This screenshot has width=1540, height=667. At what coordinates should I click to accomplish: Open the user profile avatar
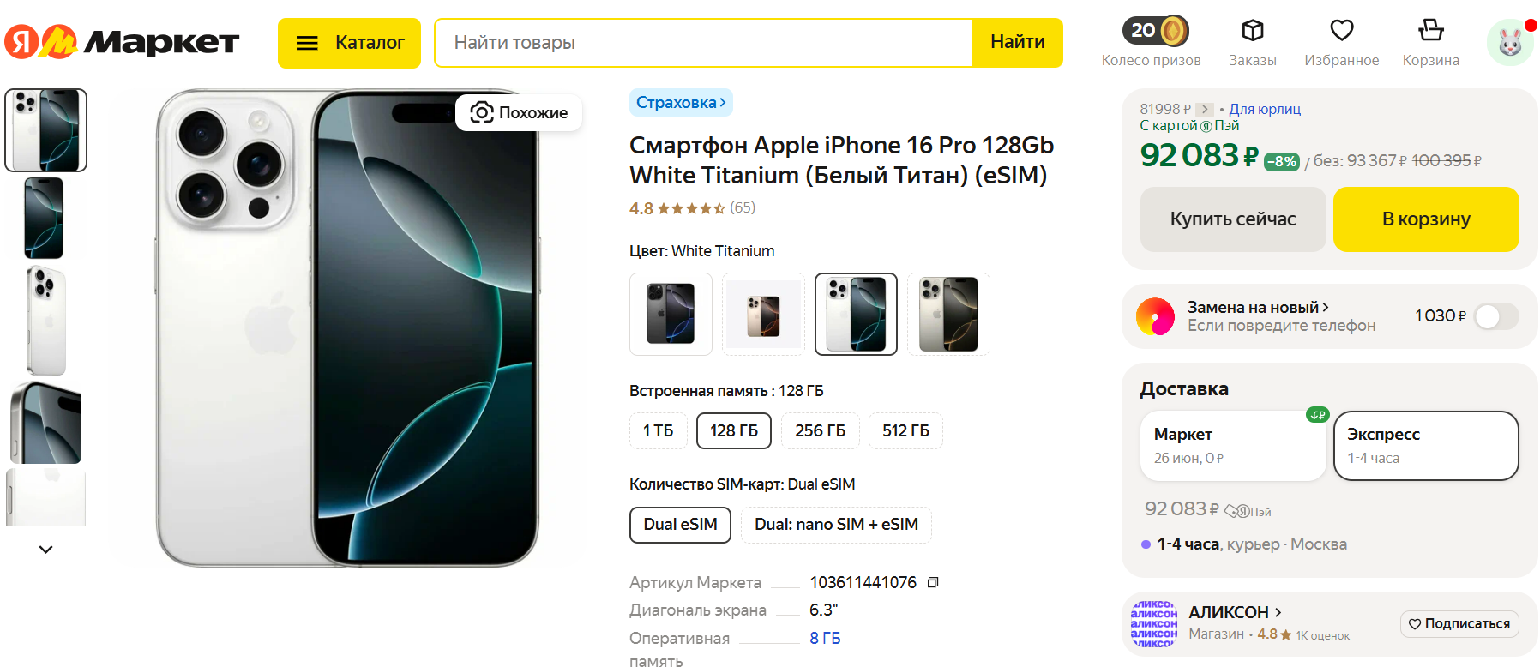pos(1510,42)
